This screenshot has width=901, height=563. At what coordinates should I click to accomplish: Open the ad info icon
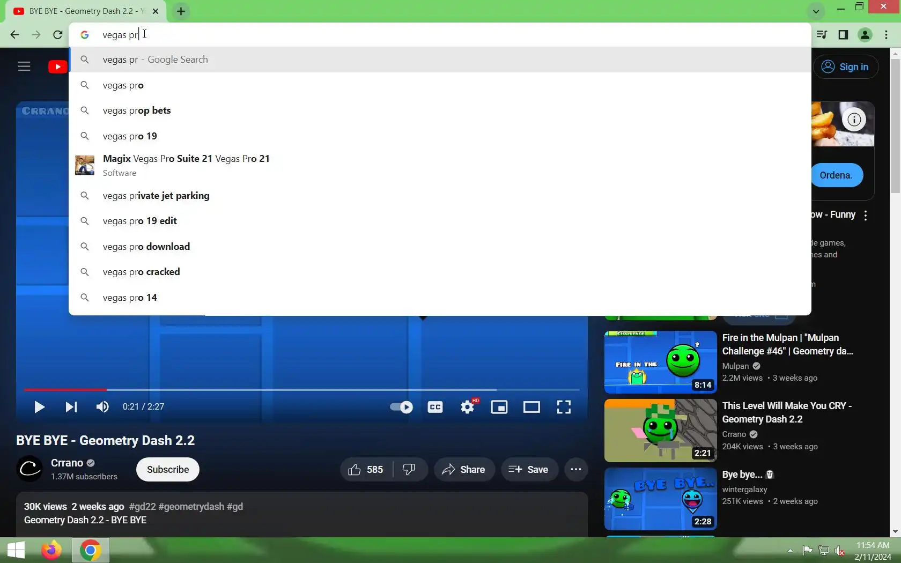click(854, 119)
